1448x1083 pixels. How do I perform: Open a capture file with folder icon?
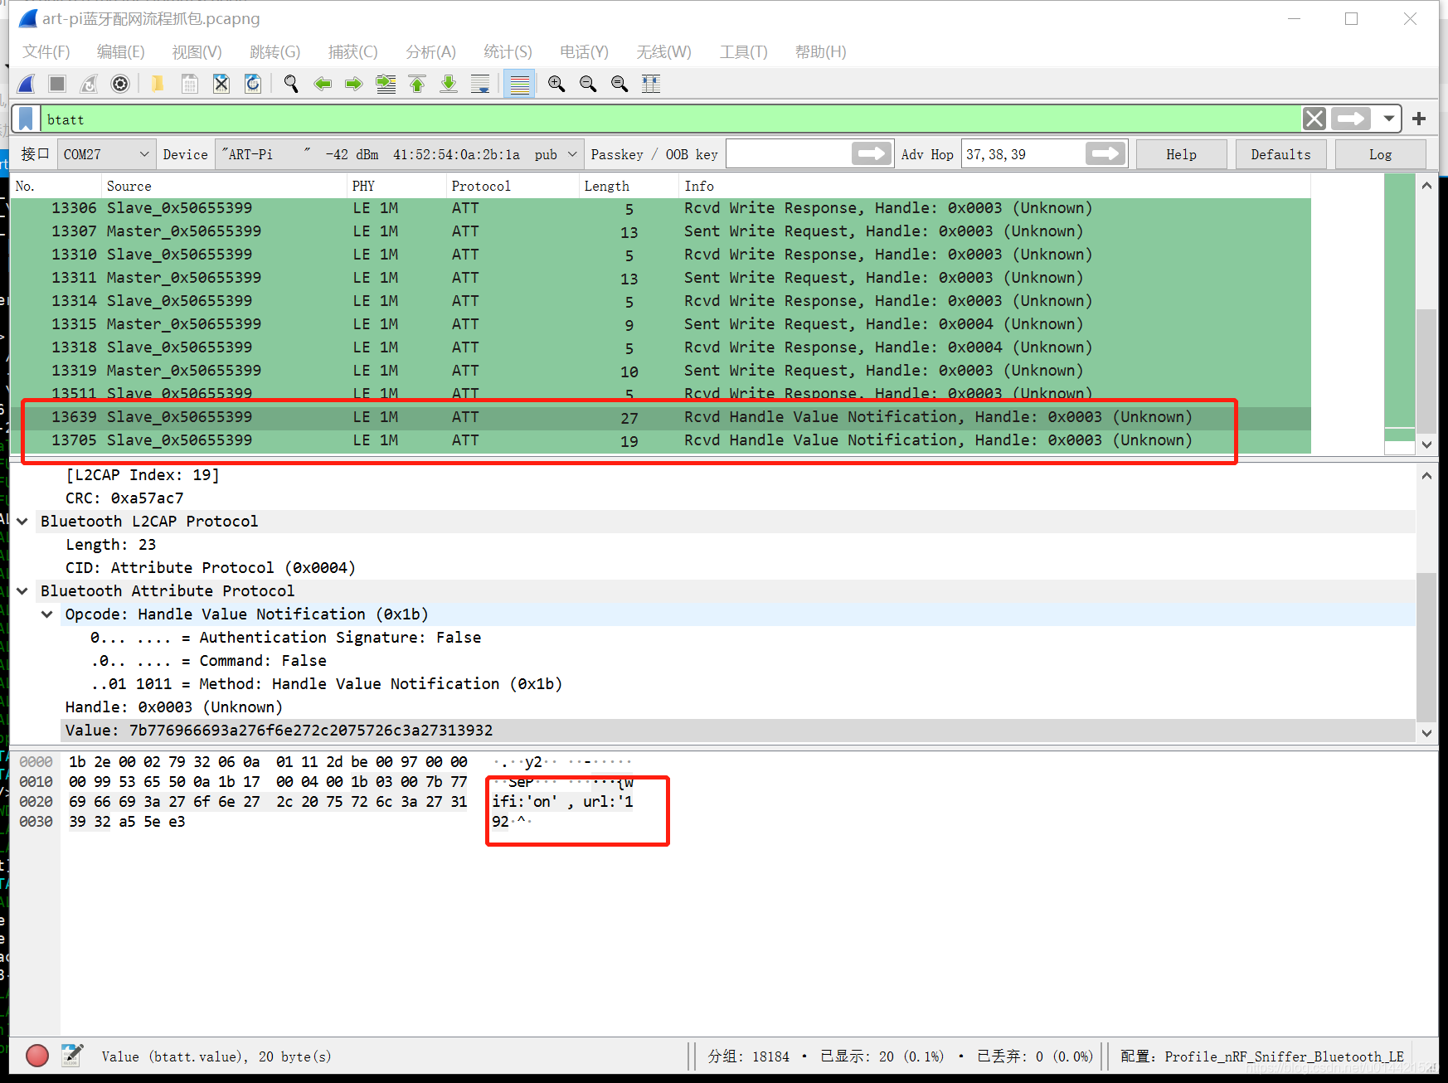[x=158, y=84]
